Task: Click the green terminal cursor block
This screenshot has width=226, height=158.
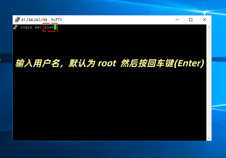Action: point(55,27)
